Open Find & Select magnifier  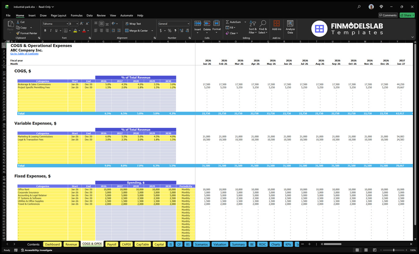263,27
